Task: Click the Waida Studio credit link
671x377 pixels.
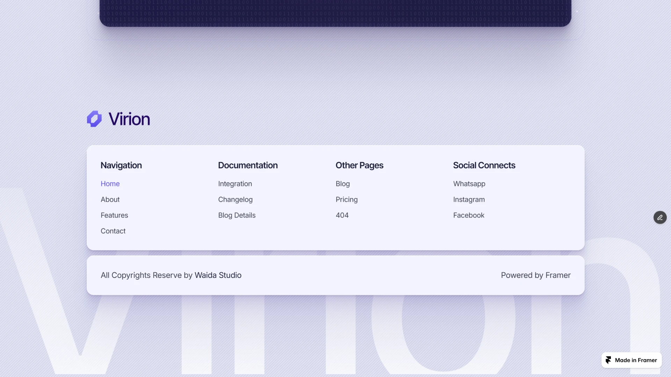Action: pos(218,275)
